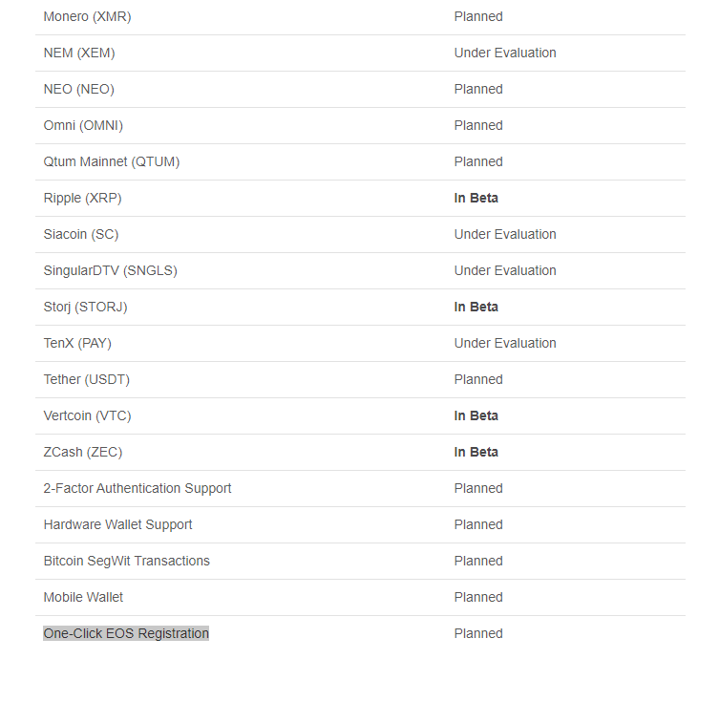
Task: Click the Vertcoin (VTC) entry
Action: click(x=87, y=415)
